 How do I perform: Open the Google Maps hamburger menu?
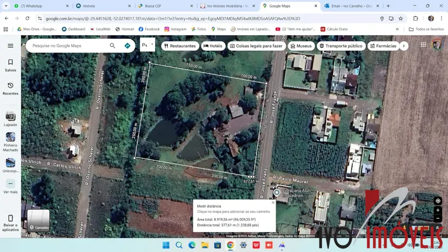pos(10,46)
